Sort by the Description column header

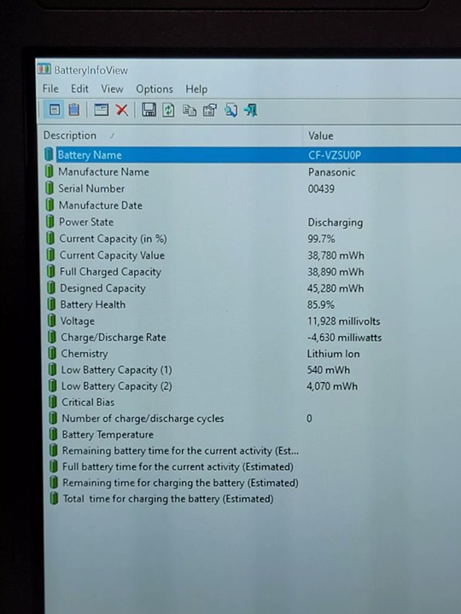pyautogui.click(x=171, y=136)
